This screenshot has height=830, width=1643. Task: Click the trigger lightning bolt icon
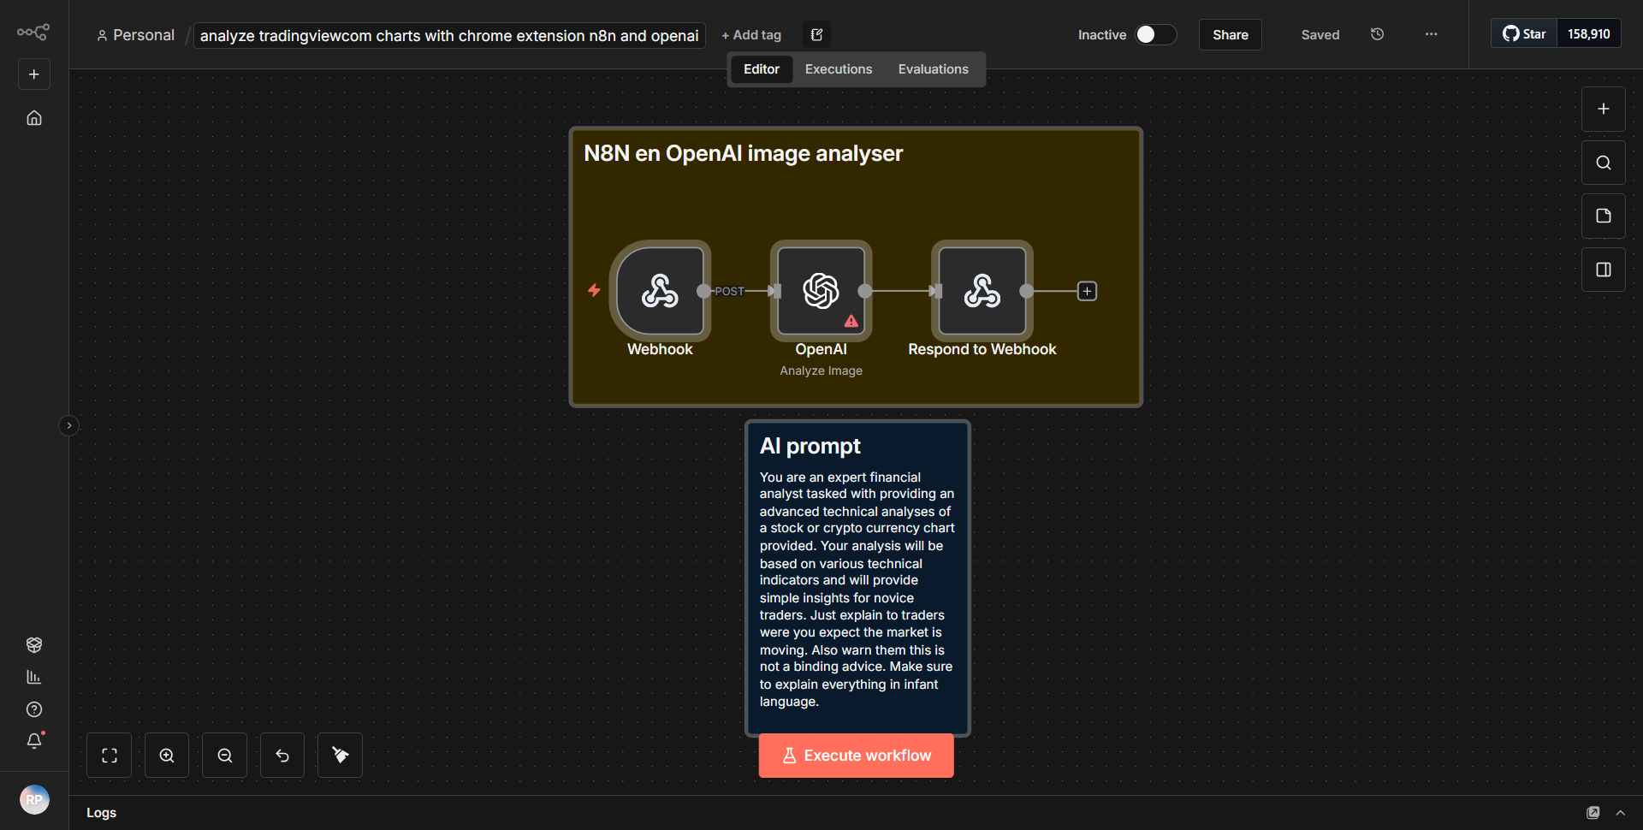[x=594, y=290]
